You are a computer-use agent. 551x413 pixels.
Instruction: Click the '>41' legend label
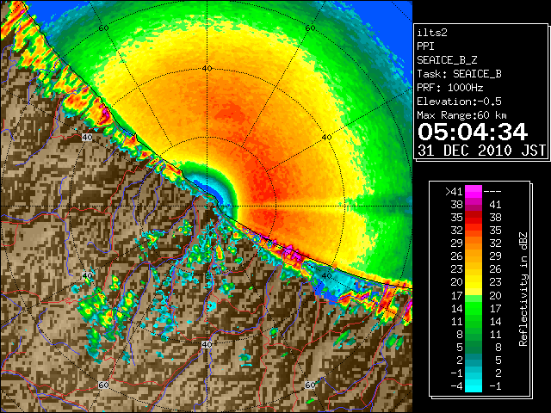coord(454,192)
